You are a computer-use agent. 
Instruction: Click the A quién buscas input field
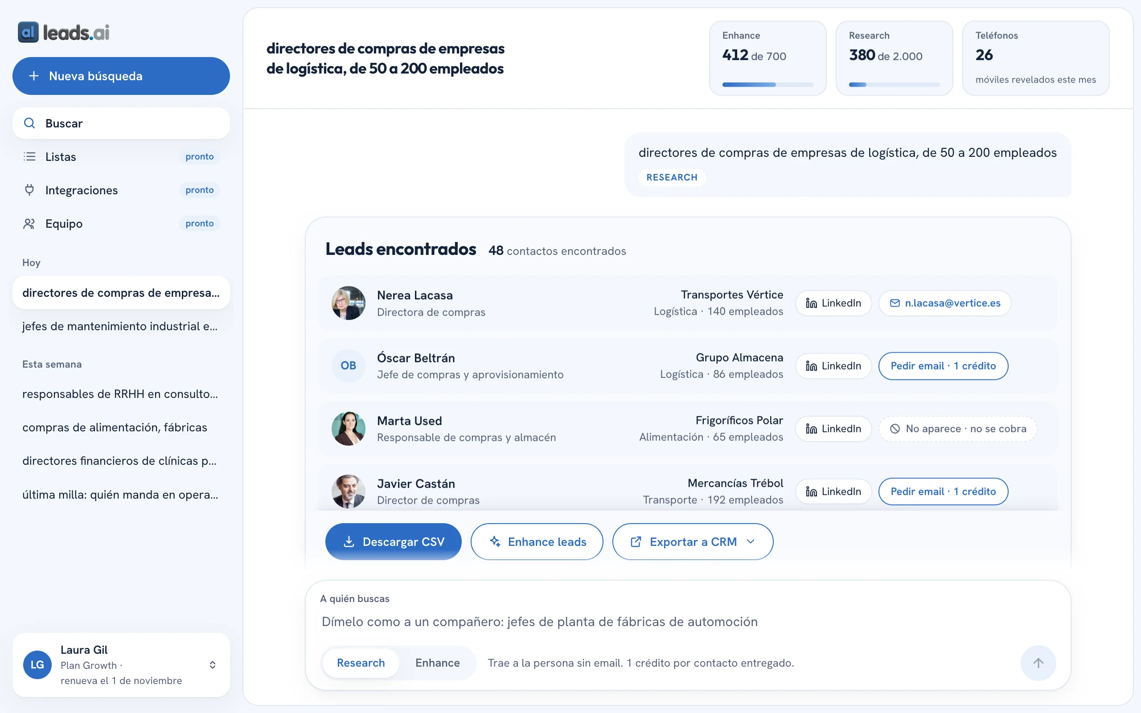[688, 622]
